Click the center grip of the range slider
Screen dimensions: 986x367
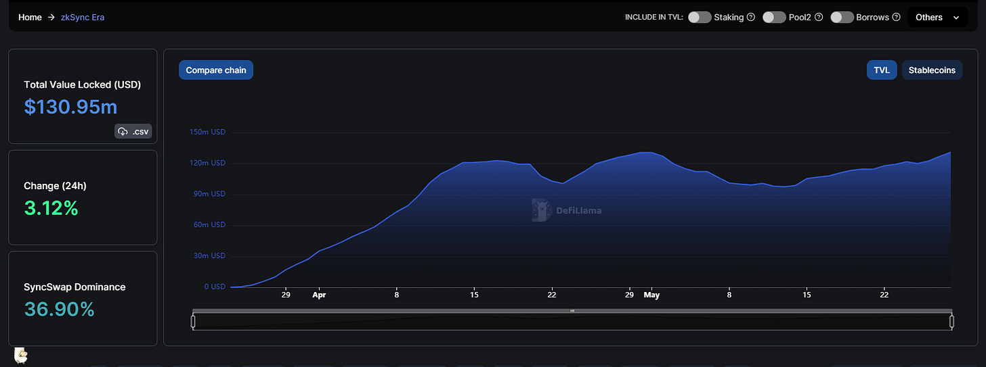coord(572,311)
